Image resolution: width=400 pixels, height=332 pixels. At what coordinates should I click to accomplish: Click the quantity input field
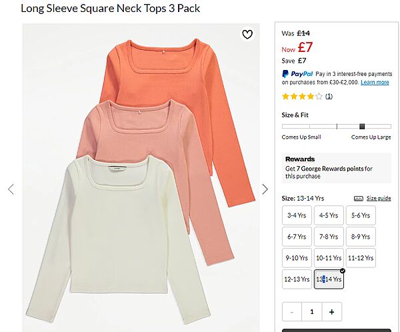[311, 311]
